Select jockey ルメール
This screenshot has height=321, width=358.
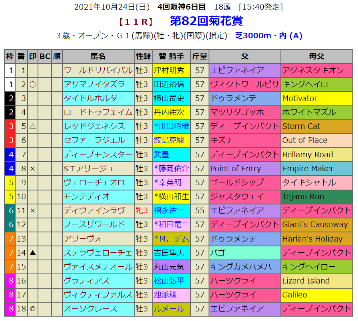click(169, 309)
